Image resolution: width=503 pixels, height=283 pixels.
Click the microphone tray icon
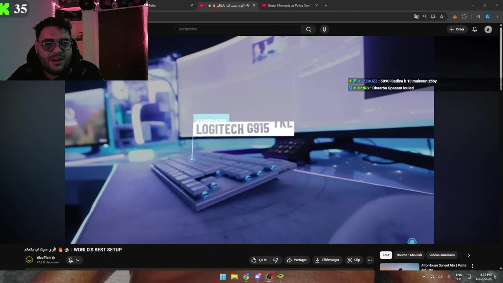449,277
